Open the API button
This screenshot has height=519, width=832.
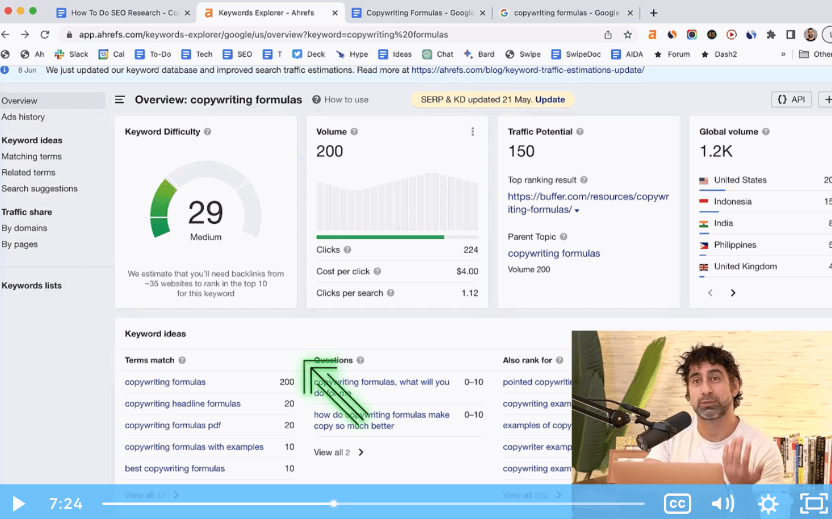[x=791, y=99]
